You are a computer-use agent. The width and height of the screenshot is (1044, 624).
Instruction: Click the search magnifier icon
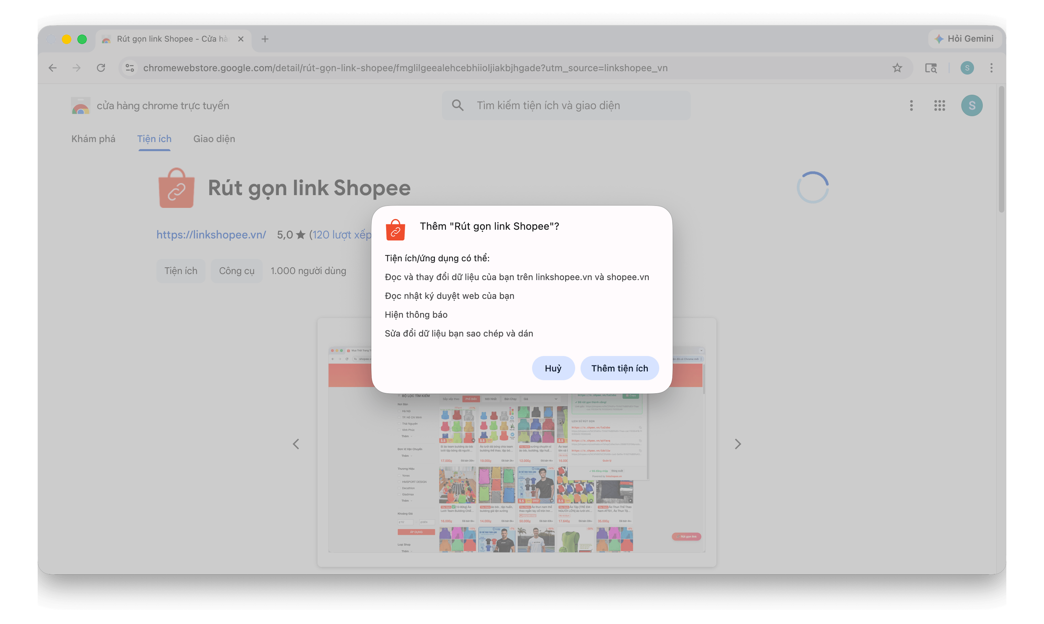(458, 105)
